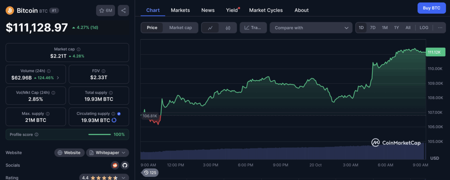Expand the Whitepaper dropdown
The image size is (450, 180).
pos(108,153)
